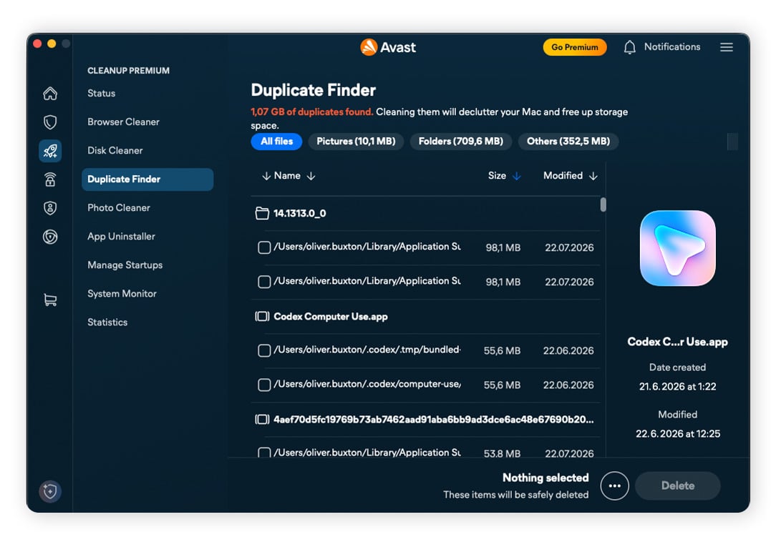Select the 14.1313.0_0 group row
Viewport: 771px width, 542px height.
point(426,213)
